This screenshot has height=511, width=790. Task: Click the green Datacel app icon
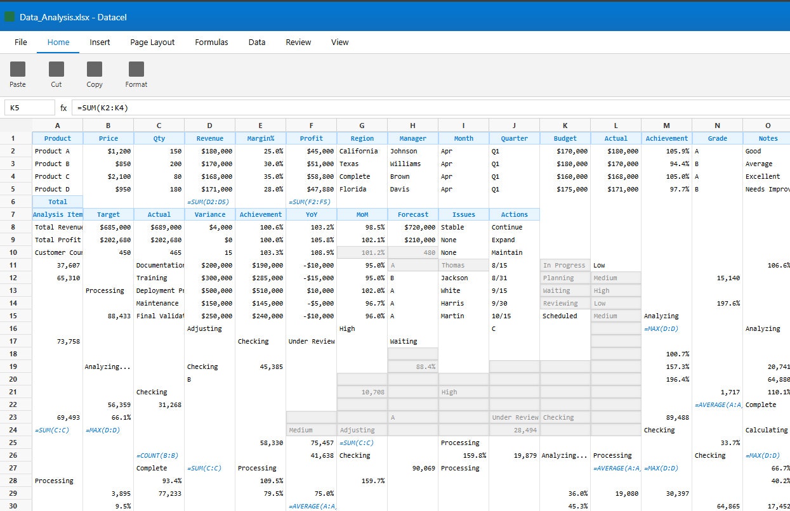(x=10, y=17)
